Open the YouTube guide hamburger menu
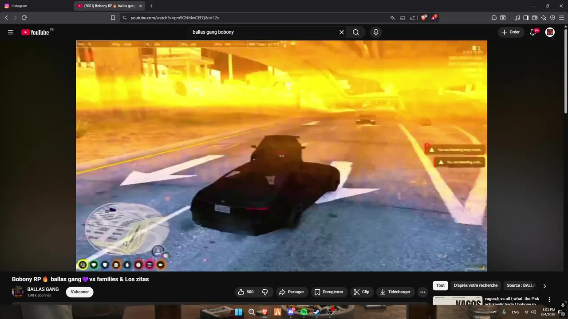Image resolution: width=568 pixels, height=319 pixels. click(11, 32)
